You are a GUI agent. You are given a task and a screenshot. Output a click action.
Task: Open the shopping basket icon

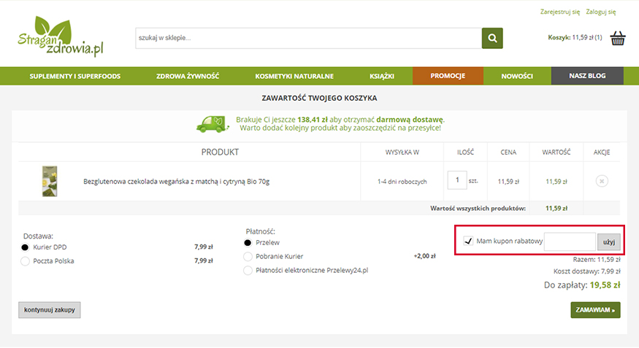pyautogui.click(x=618, y=38)
